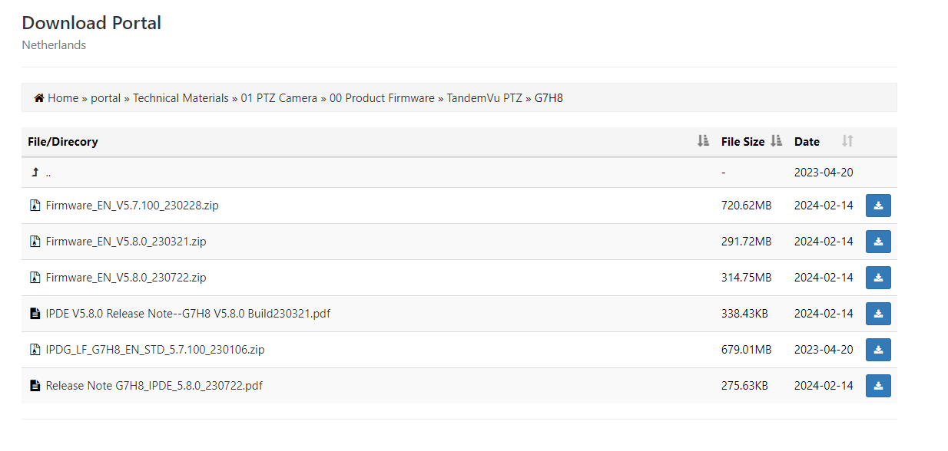The height and width of the screenshot is (451, 948).
Task: Open Release Note G7H8_IPDE_5.8.0_230722.pdf link
Action: pos(154,386)
